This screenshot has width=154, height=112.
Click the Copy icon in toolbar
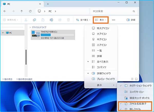[34, 20]
